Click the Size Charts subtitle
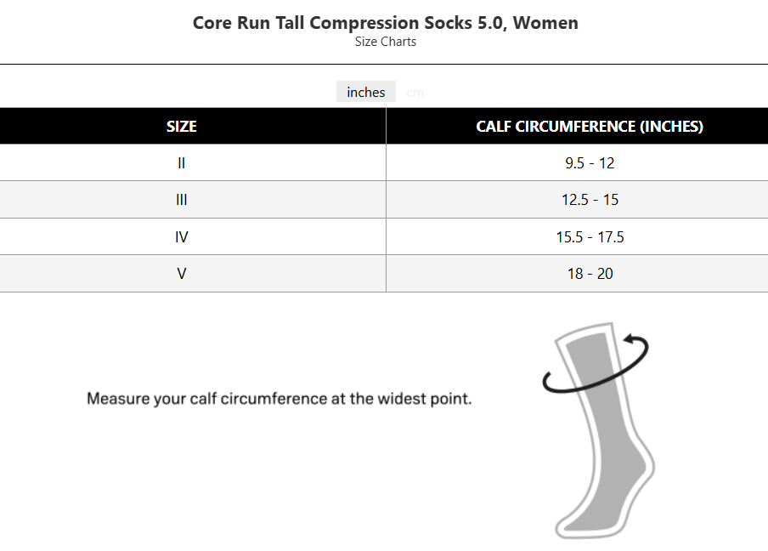Viewport: 768px width, 551px height. [x=385, y=42]
